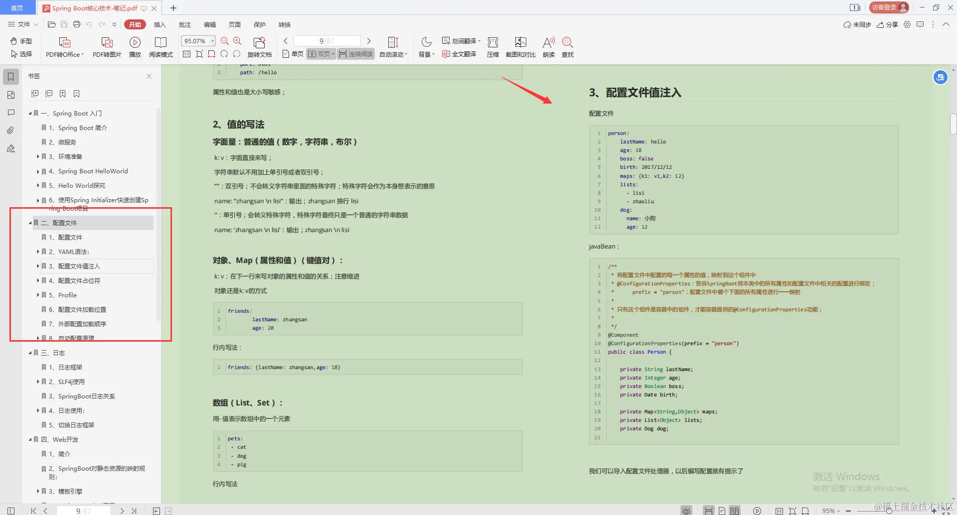This screenshot has width=957, height=515.
Task: Click the toolbar page number field
Action: [327, 41]
